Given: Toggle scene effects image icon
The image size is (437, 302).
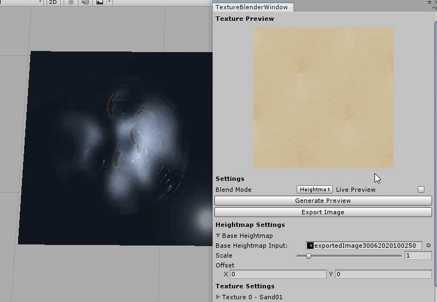Looking at the screenshot, I should 99,2.
